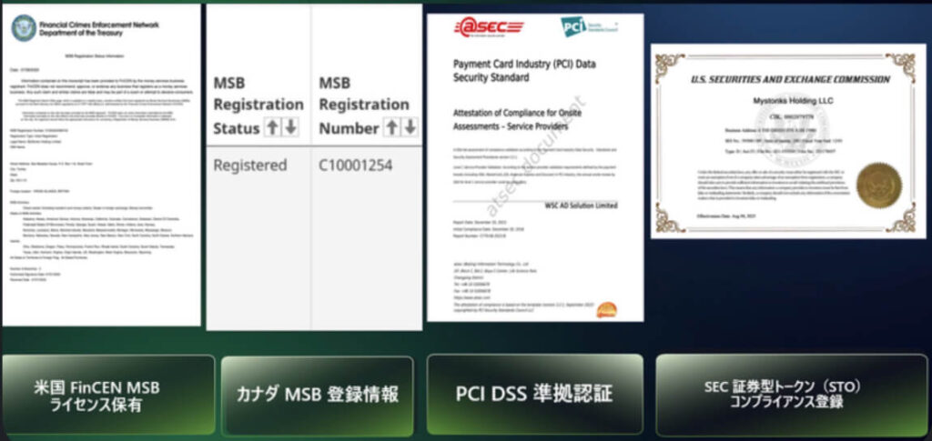Sort MSB Registration Number descending arrow

click(x=410, y=127)
